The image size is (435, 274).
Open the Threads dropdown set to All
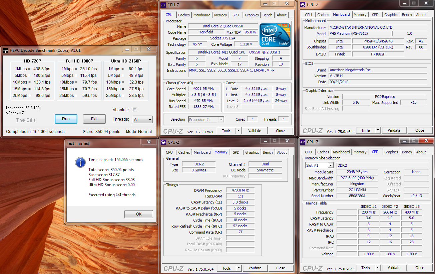[x=142, y=119]
